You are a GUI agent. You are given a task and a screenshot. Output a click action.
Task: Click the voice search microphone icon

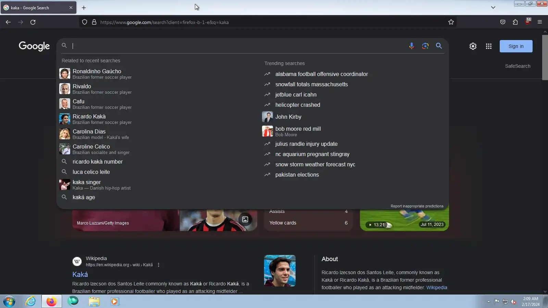coord(411,46)
